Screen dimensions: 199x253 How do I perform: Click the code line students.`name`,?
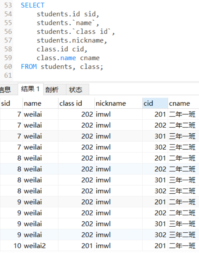click(68, 23)
